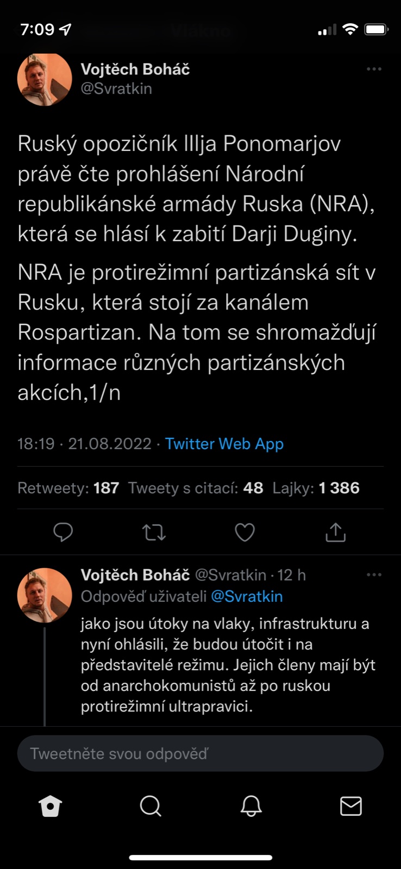View the 48 quote tweets

click(x=196, y=488)
